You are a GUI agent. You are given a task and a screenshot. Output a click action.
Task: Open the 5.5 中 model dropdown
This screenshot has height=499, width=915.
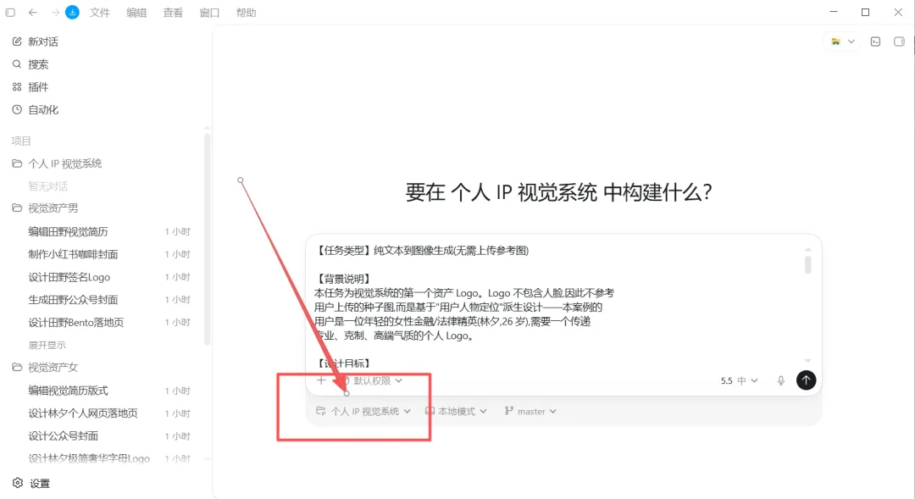click(x=739, y=380)
